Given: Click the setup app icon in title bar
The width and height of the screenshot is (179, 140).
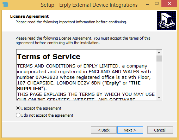Looking at the screenshot, I should (x=5, y=5).
